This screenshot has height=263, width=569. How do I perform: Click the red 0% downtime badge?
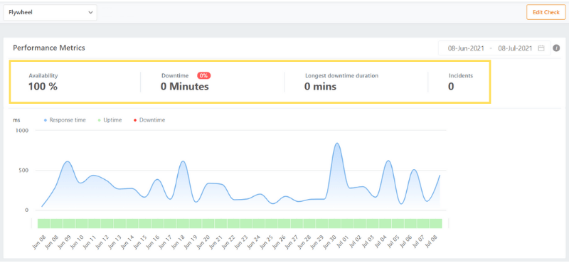point(204,75)
